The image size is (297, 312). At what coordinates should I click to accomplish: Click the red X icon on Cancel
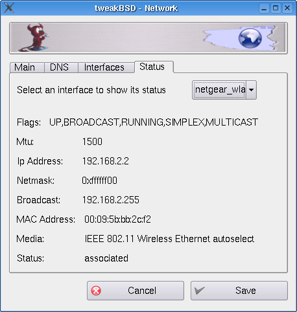click(96, 291)
